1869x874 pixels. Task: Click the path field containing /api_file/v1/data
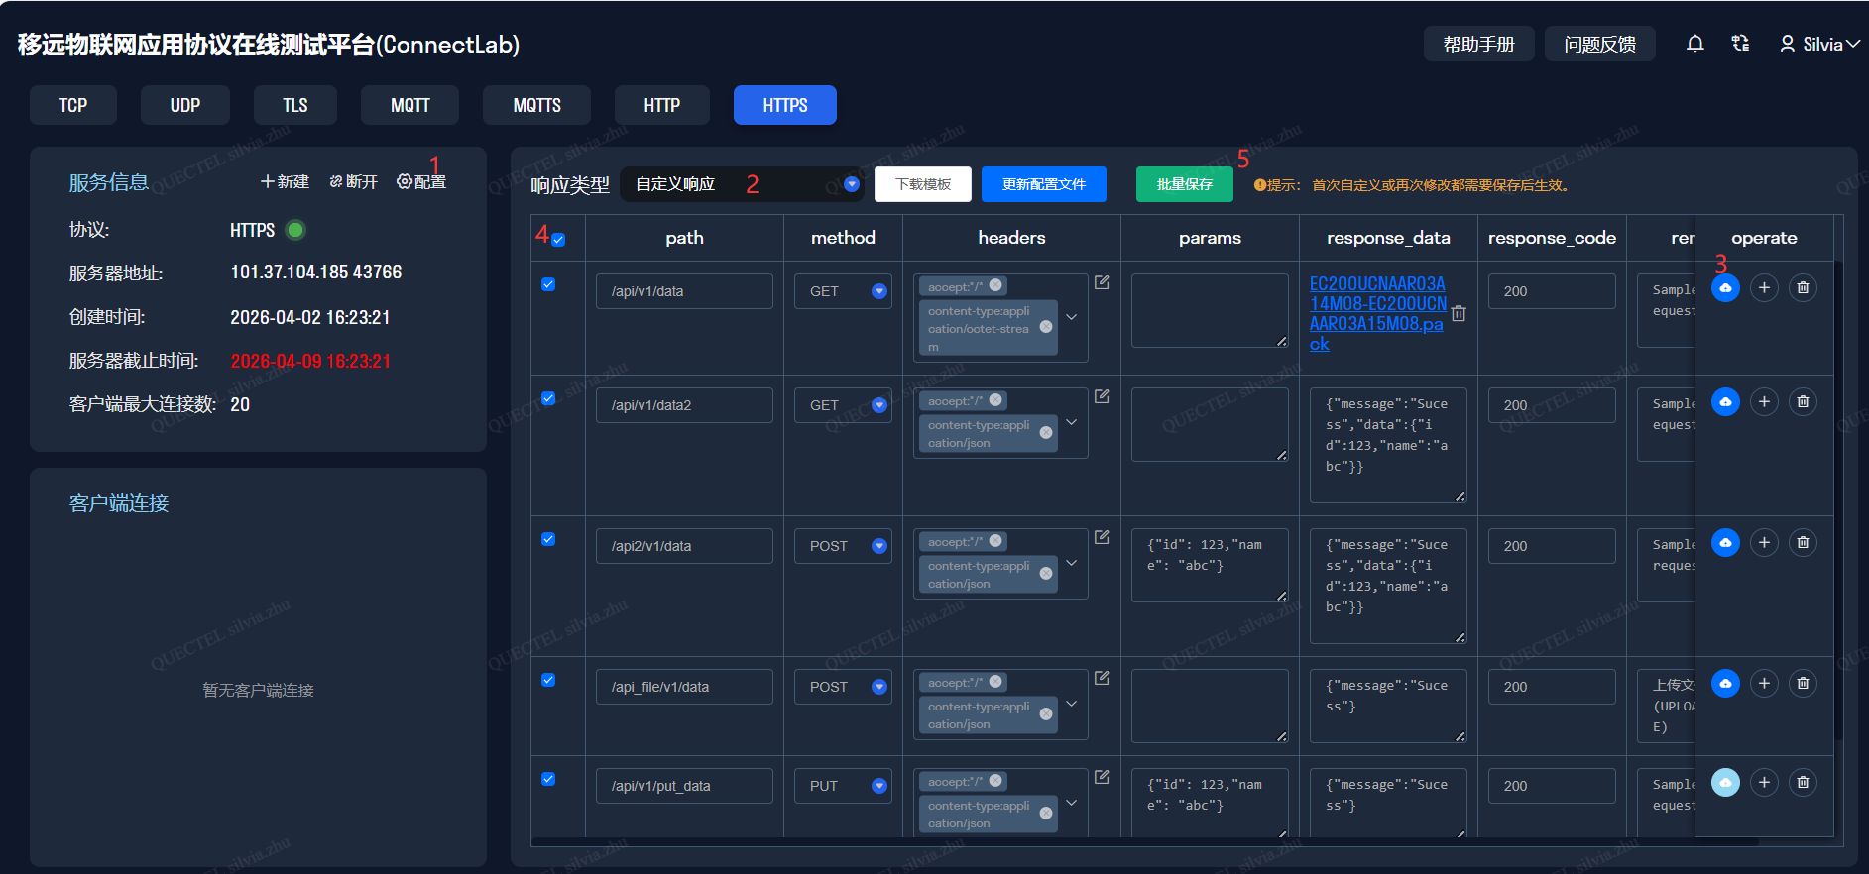684,687
